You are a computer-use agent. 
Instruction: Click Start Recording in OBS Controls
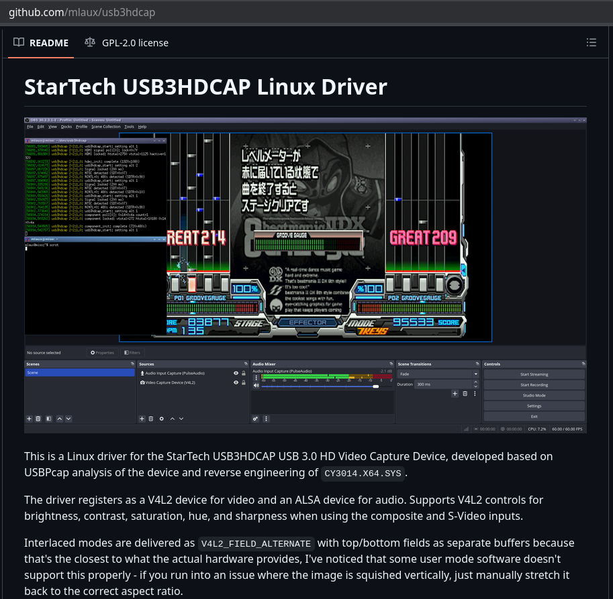[x=534, y=384]
